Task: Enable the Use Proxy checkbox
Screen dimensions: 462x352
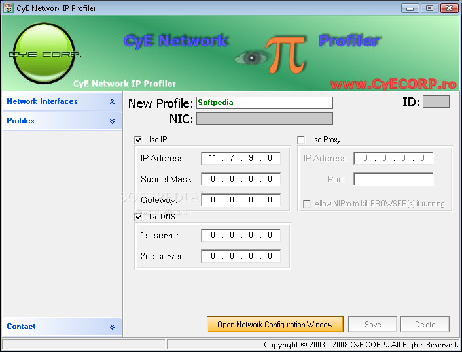Action: coord(301,140)
